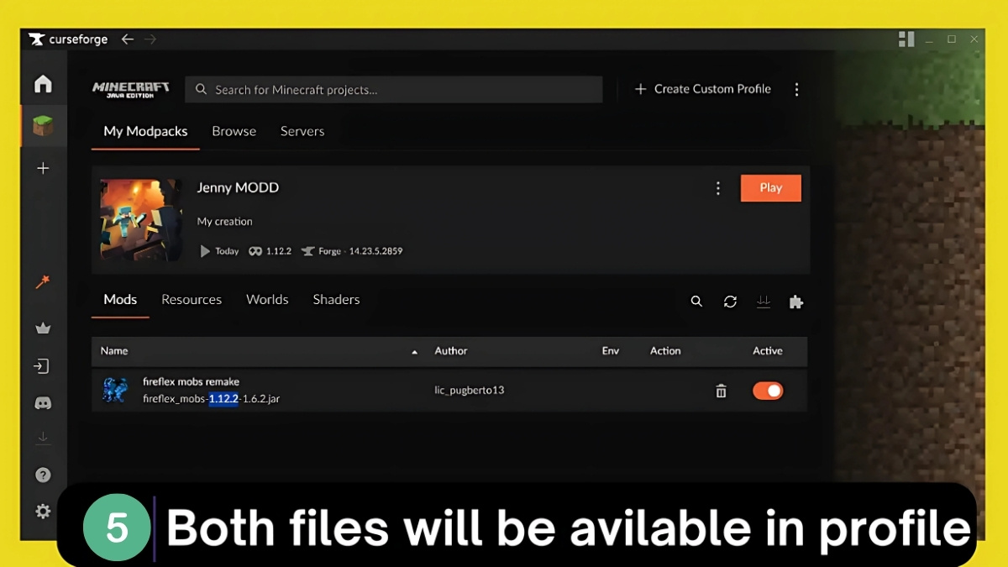Click the Action column header
The width and height of the screenshot is (1008, 567).
tap(665, 351)
